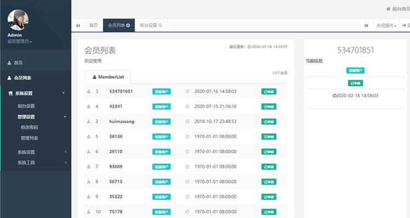
Task: Click member name 43341
Action: click(116, 107)
